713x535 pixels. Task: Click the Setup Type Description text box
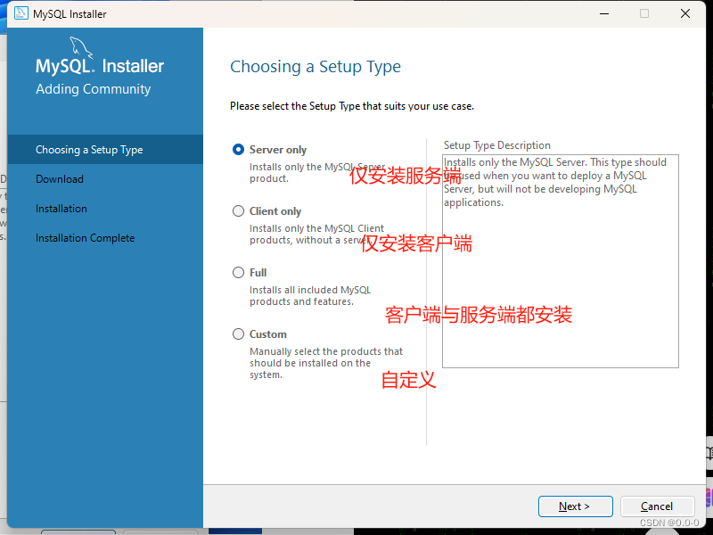click(561, 261)
